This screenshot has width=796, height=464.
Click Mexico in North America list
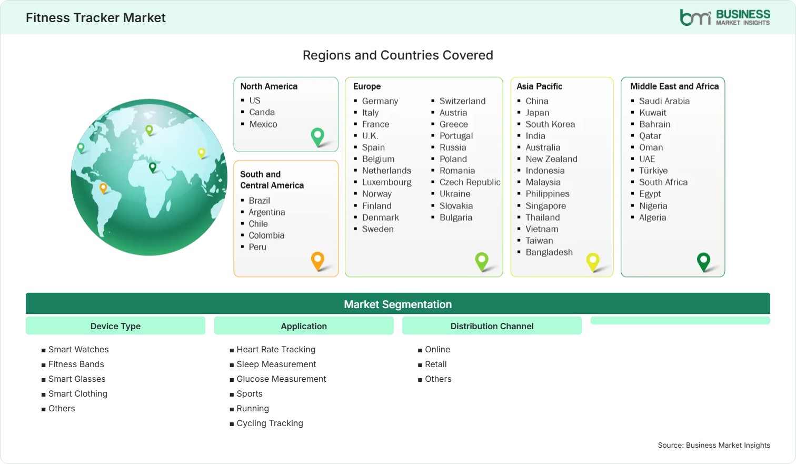[263, 124]
